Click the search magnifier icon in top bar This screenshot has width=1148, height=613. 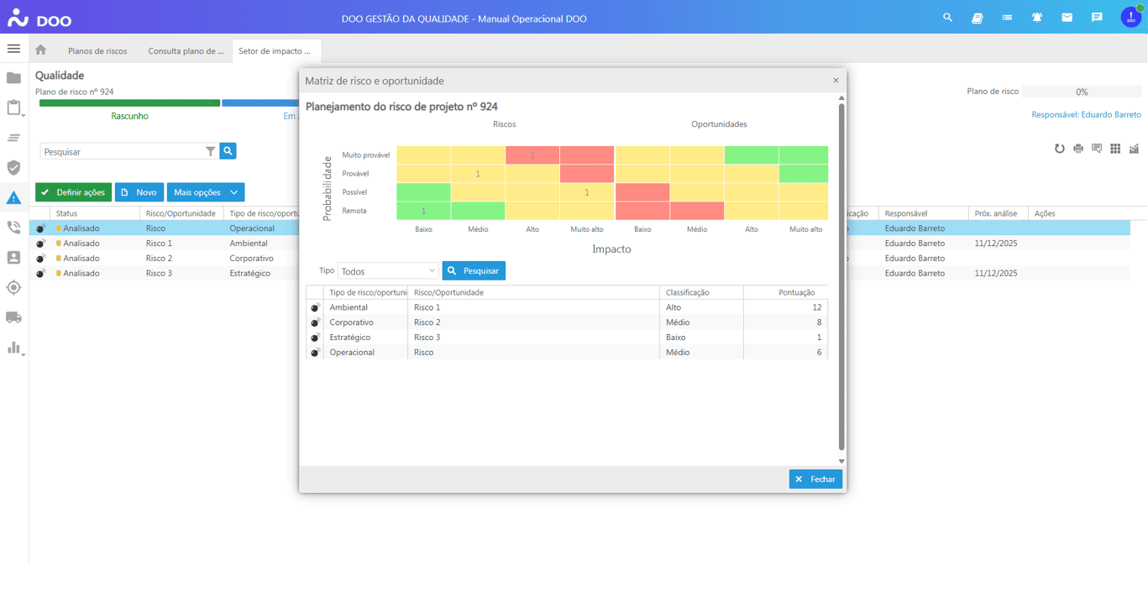(x=947, y=18)
